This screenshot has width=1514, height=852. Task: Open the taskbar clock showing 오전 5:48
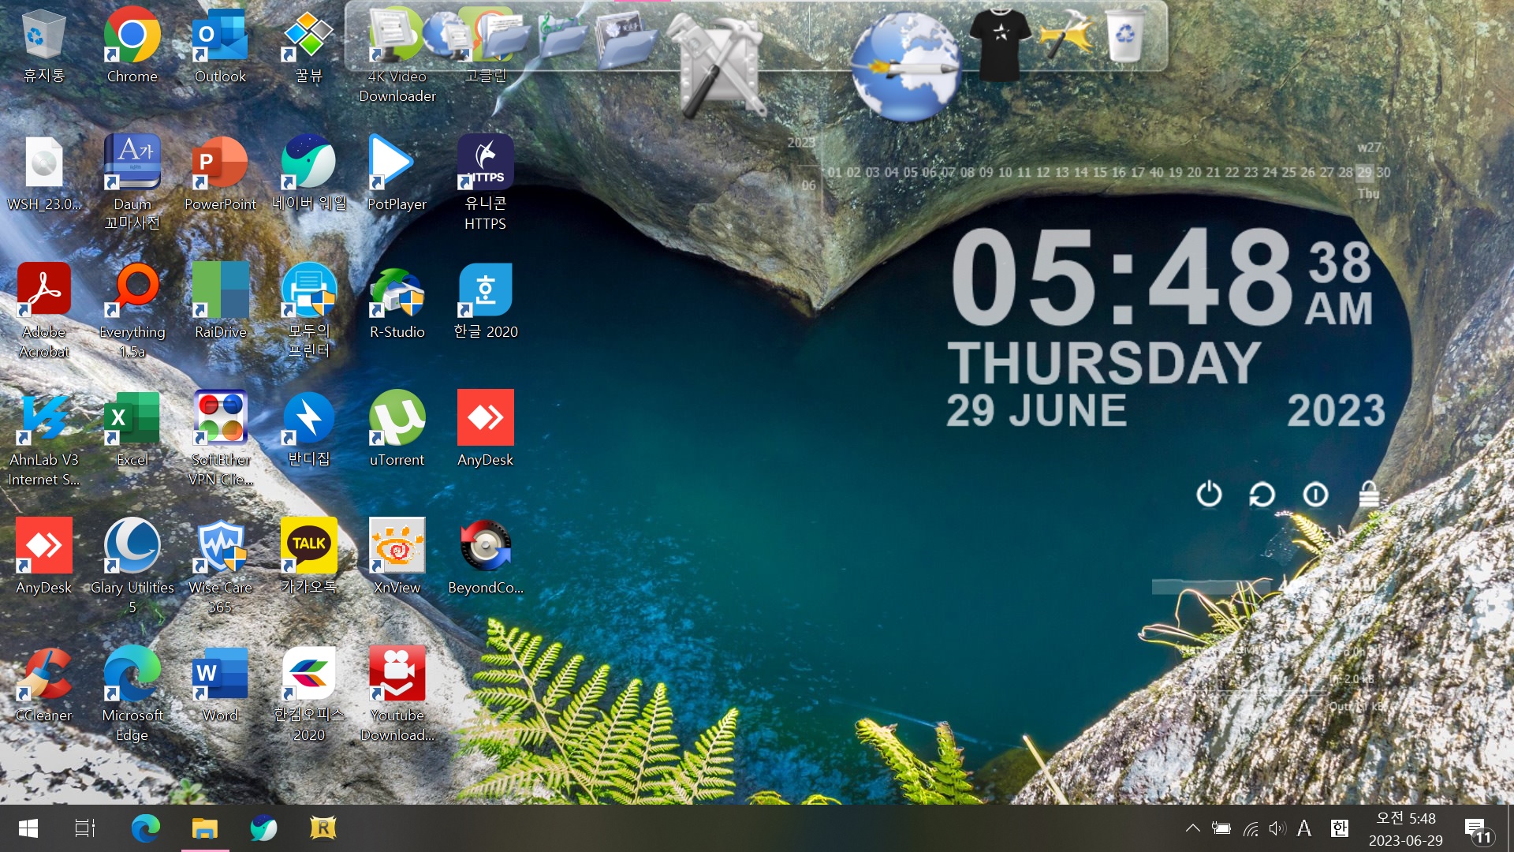click(x=1406, y=829)
